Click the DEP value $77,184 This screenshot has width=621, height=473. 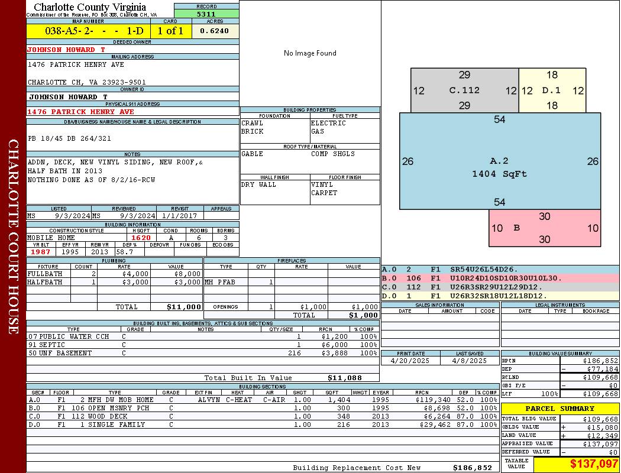pyautogui.click(x=603, y=370)
